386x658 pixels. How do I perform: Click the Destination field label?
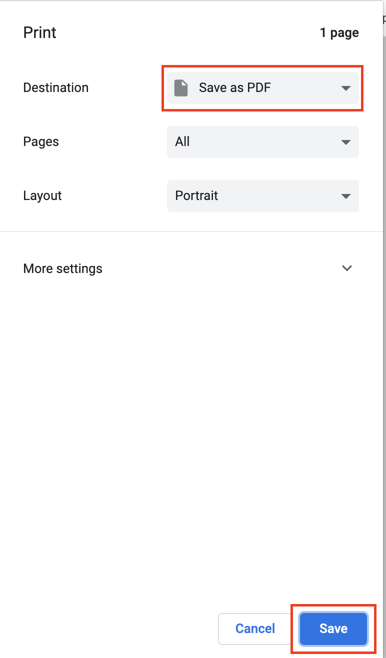click(x=55, y=87)
